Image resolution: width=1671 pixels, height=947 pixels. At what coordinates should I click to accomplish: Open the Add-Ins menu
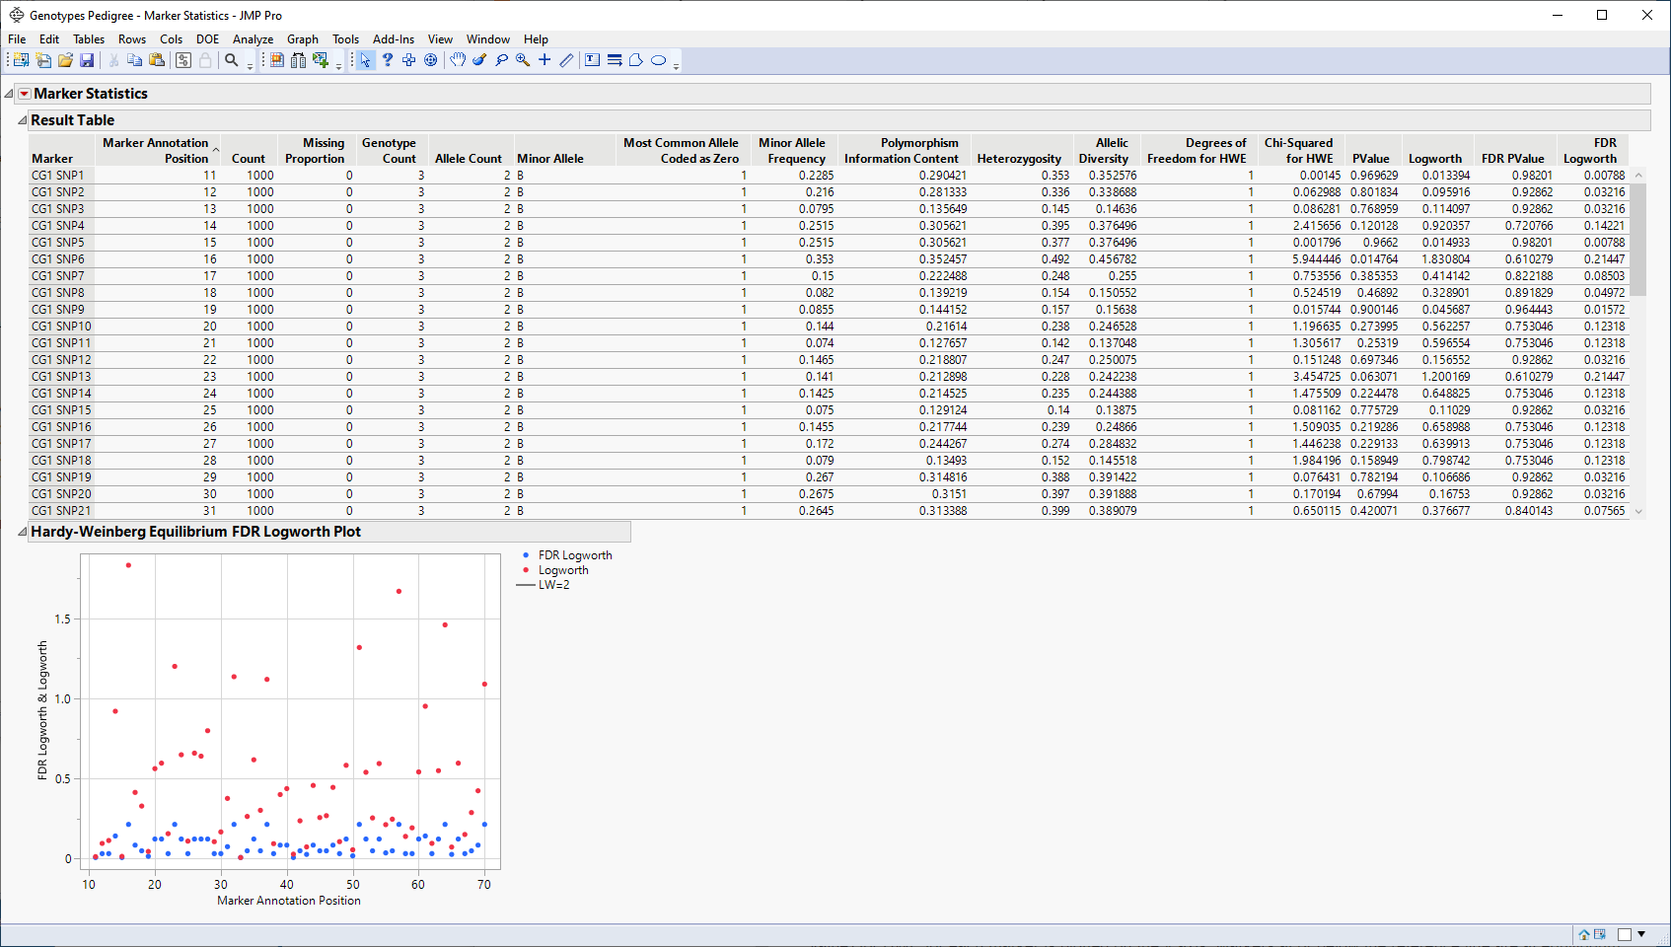click(x=393, y=39)
